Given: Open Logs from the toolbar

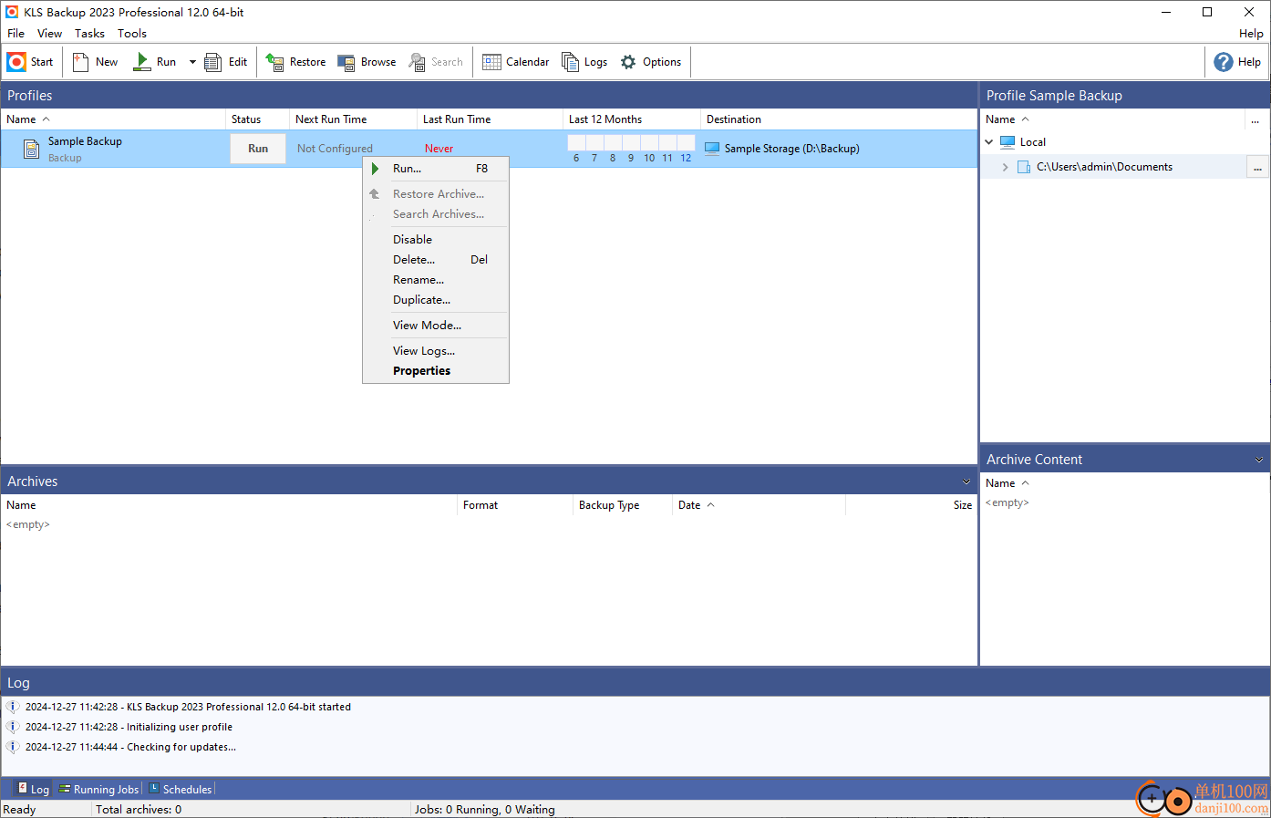Looking at the screenshot, I should (x=584, y=62).
